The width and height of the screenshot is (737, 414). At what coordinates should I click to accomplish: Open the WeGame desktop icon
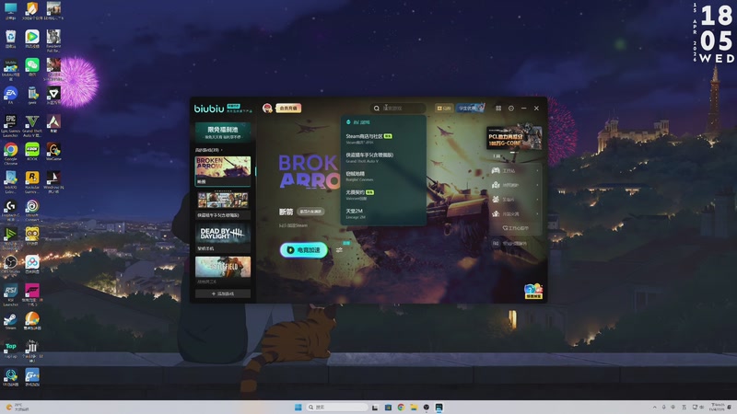[53, 152]
